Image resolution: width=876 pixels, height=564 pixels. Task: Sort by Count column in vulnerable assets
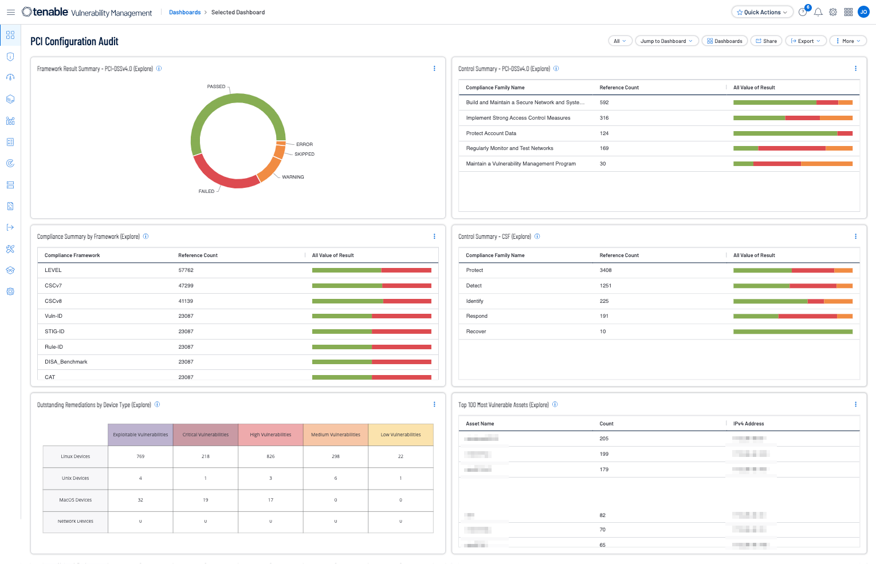[606, 424]
